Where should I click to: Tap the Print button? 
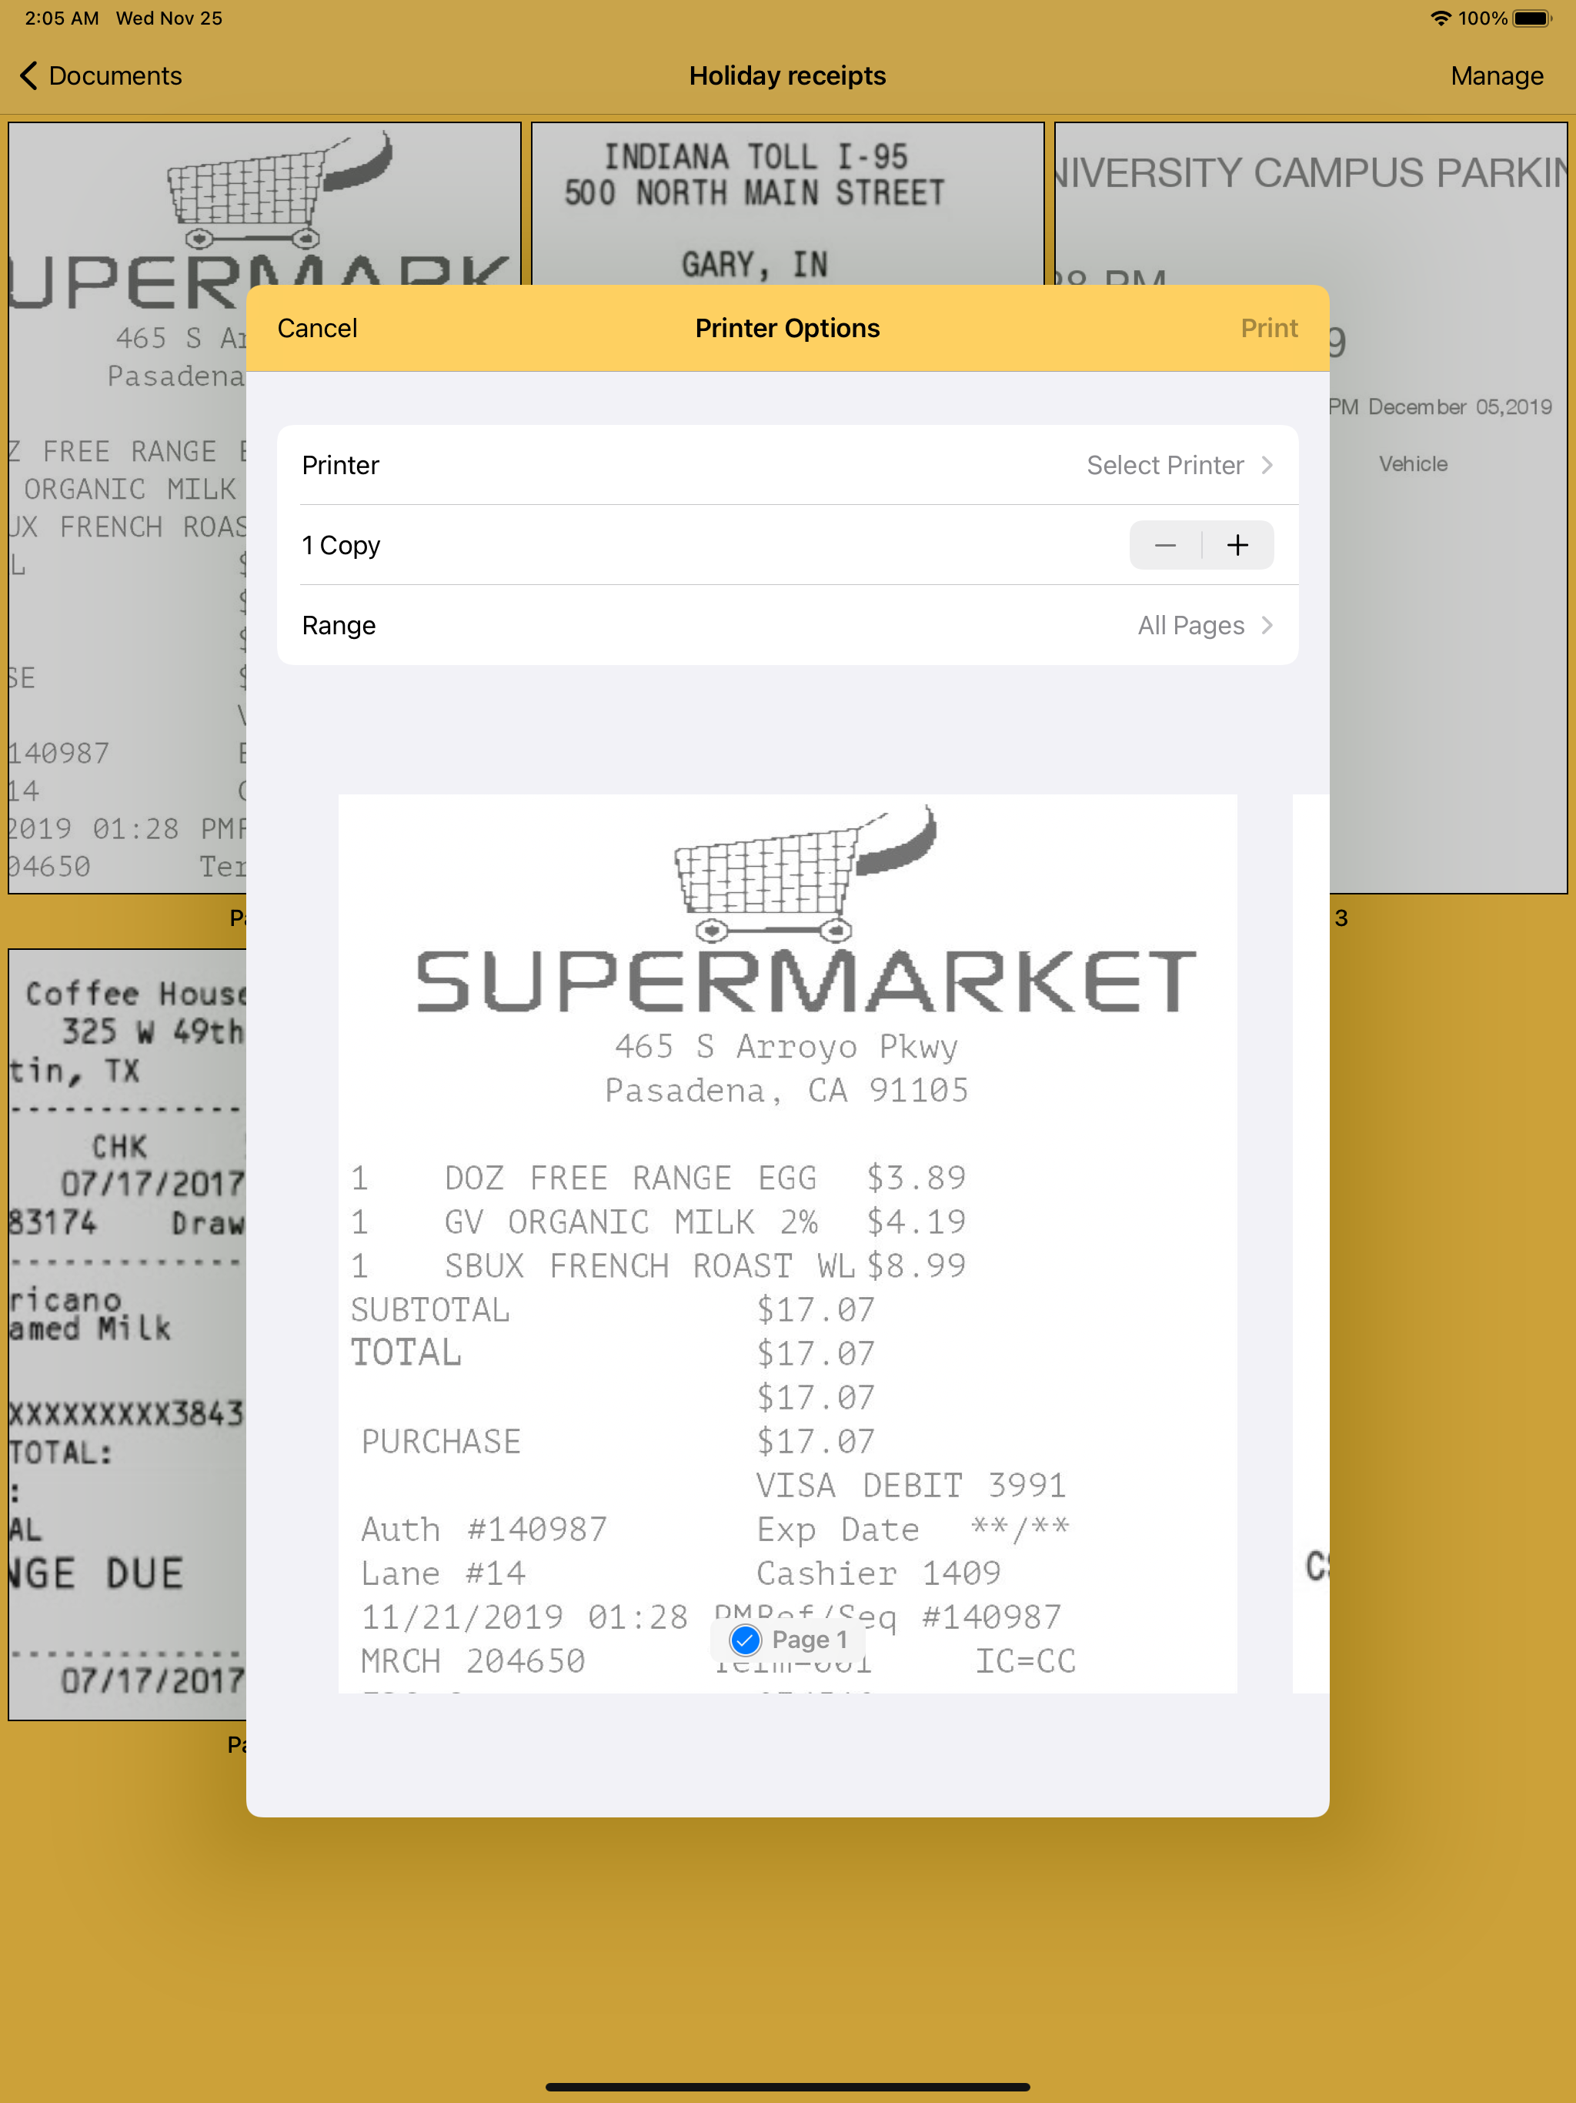point(1268,328)
